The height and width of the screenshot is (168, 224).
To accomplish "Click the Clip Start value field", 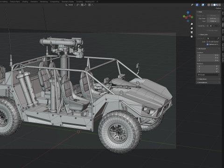I will (213, 19).
